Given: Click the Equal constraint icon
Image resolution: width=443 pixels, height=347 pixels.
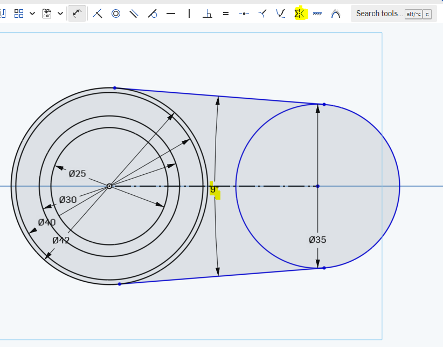Looking at the screenshot, I should (x=226, y=13).
